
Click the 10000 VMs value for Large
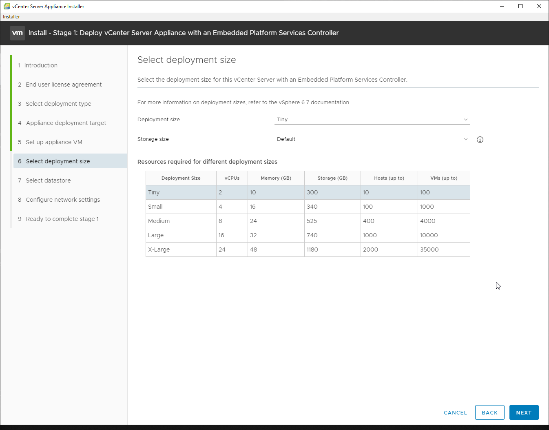click(429, 235)
